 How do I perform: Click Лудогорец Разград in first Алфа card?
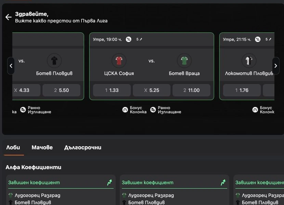point(38,195)
